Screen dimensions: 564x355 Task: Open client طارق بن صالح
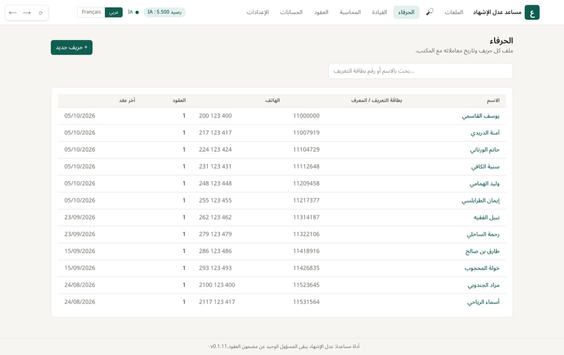tap(482, 251)
